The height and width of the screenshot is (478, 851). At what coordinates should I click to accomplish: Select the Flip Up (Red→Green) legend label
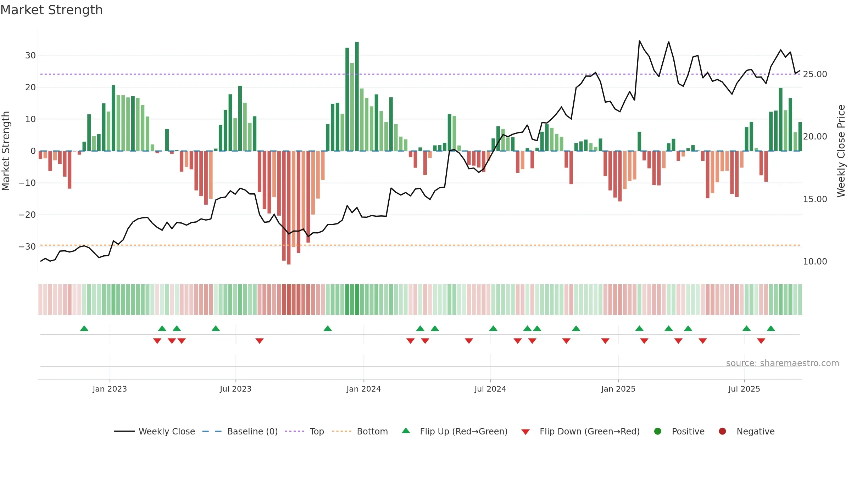[464, 432]
